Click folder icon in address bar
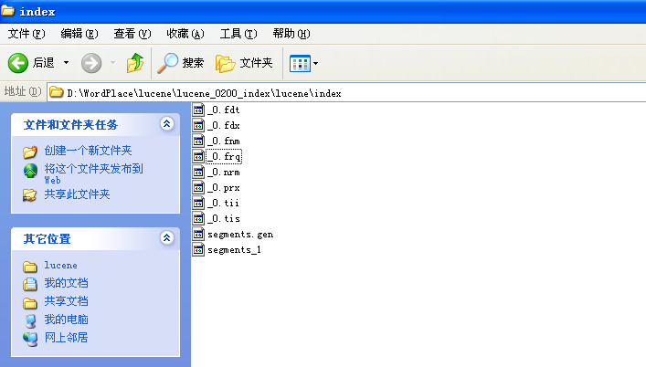This screenshot has height=367, width=646. coord(57,92)
